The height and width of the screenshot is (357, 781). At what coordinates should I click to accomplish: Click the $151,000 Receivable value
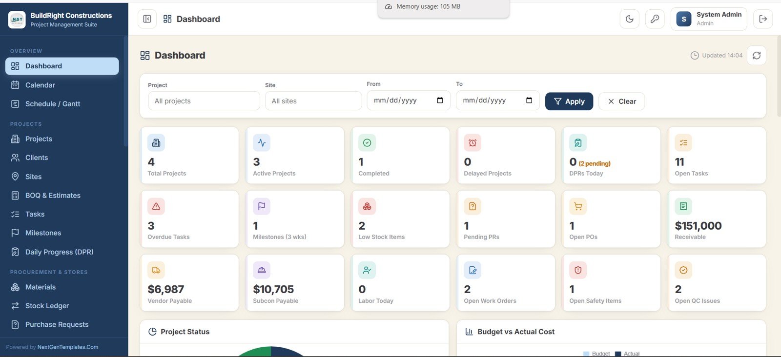point(698,226)
